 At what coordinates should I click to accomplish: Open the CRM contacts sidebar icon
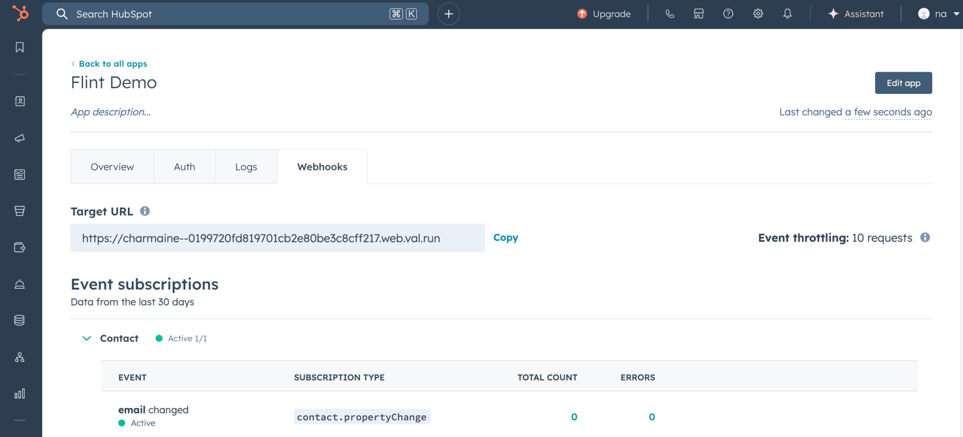20,101
